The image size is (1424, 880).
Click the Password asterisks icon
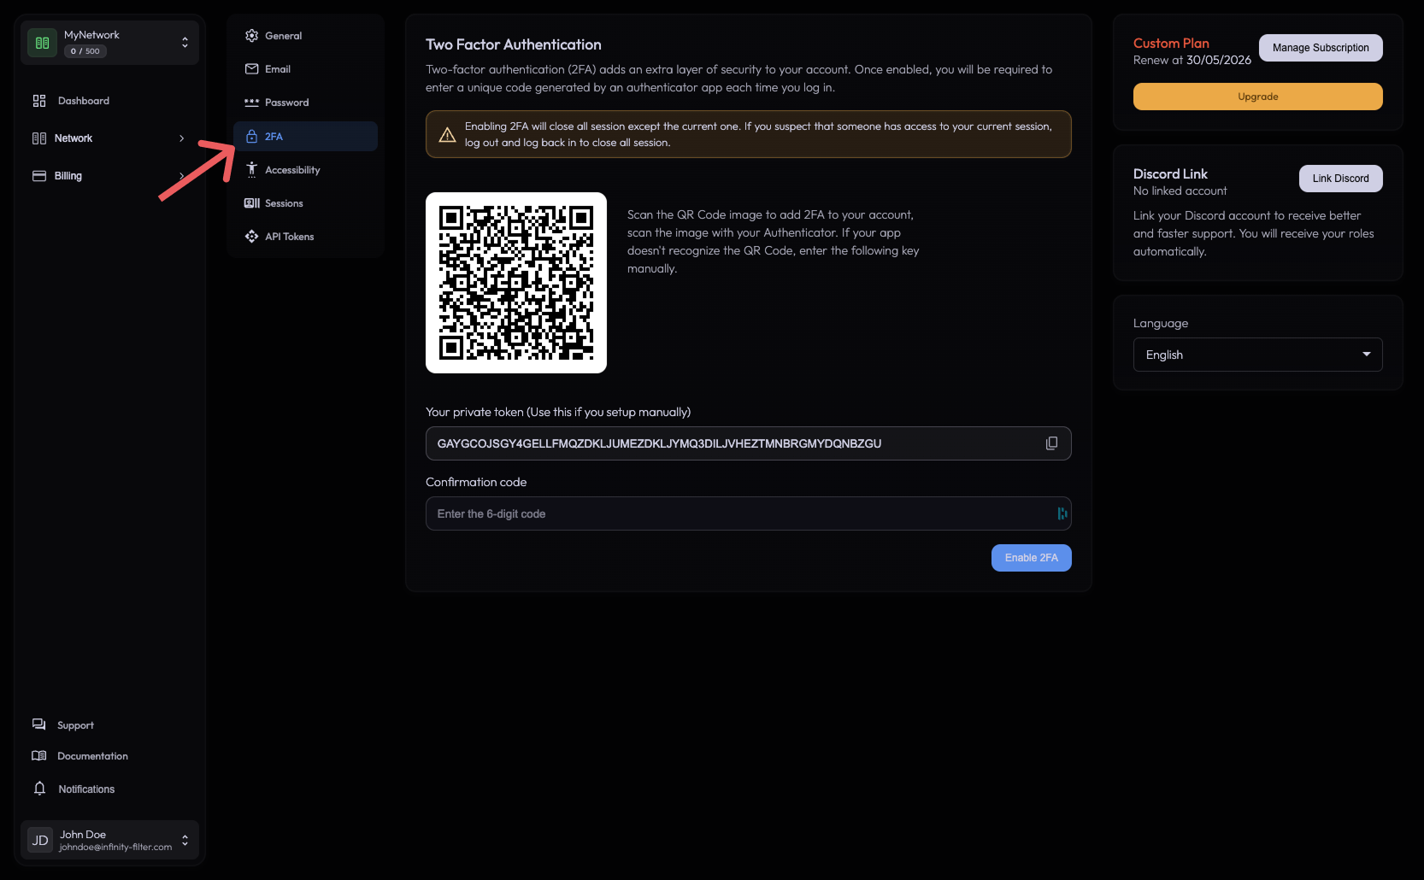[x=251, y=103]
